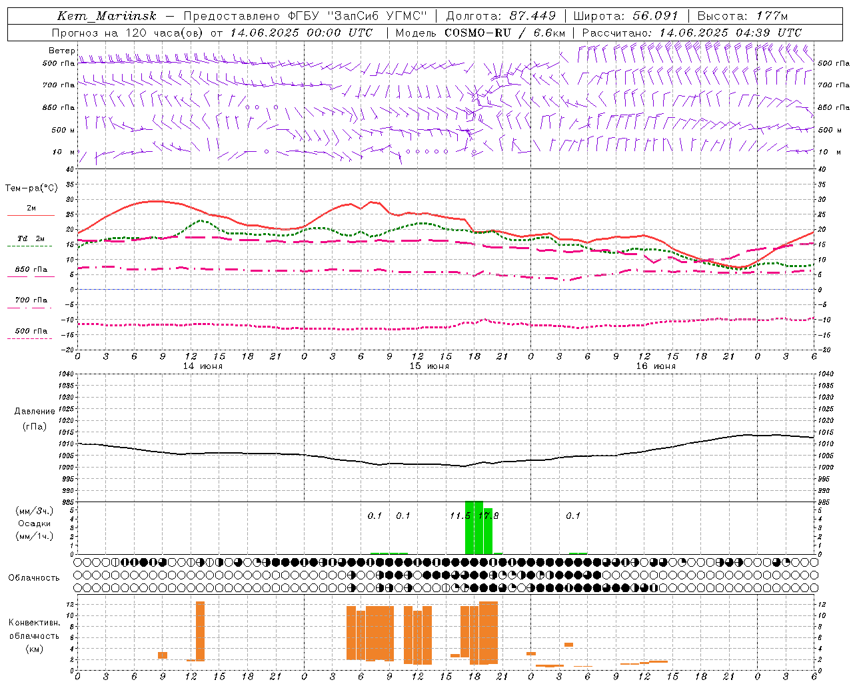Click the 17.8 precipitation amount value
Screen dimensions: 853x682
(488, 515)
